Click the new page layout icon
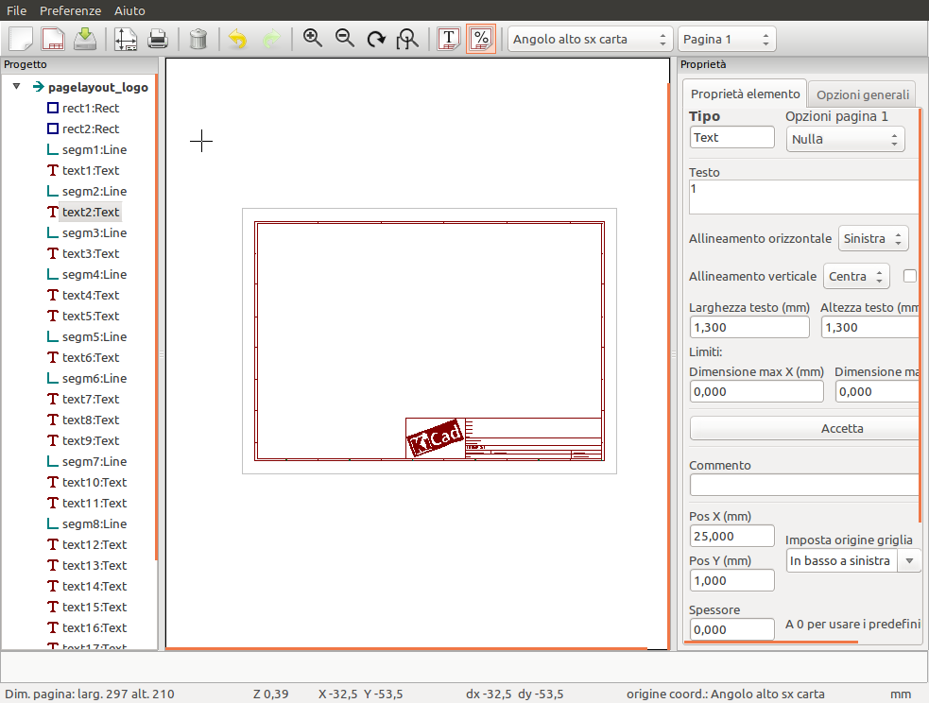The width and height of the screenshot is (929, 703). pyautogui.click(x=21, y=40)
